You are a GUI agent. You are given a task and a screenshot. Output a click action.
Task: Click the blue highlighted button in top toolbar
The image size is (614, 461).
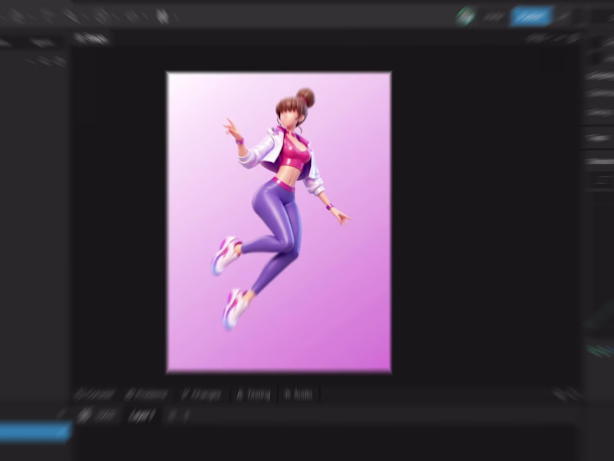(x=531, y=17)
